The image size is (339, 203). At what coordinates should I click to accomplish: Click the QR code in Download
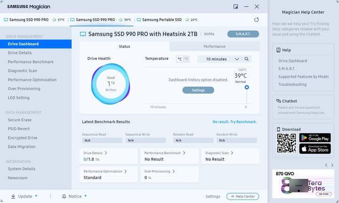pyautogui.click(x=286, y=143)
